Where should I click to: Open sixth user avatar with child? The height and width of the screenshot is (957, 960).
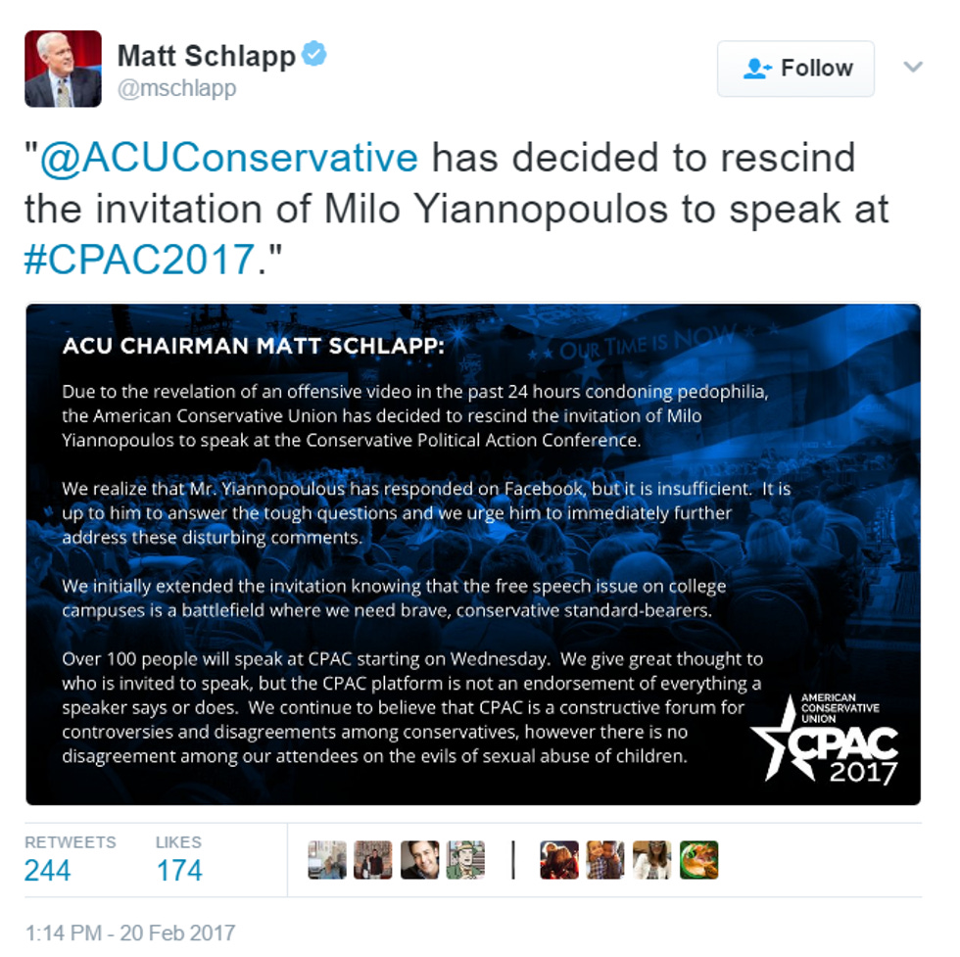click(605, 860)
